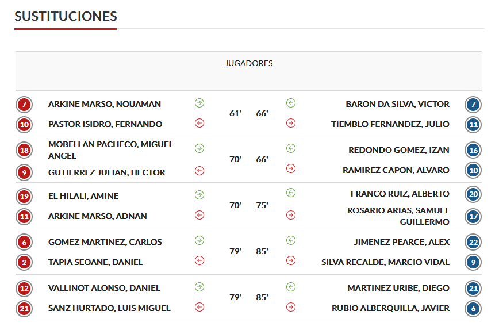Click the Sustituciones section heading
This screenshot has width=499, height=334.
click(66, 16)
